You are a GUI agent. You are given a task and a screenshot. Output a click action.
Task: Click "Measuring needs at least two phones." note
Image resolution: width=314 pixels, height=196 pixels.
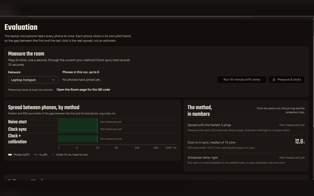click(x=31, y=90)
